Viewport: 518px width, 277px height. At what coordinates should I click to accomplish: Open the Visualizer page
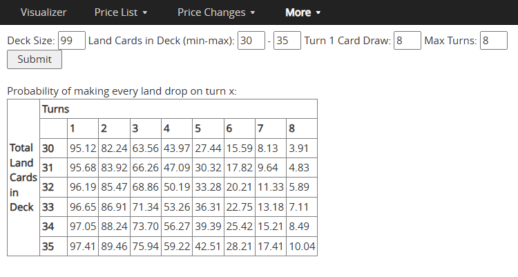[44, 12]
